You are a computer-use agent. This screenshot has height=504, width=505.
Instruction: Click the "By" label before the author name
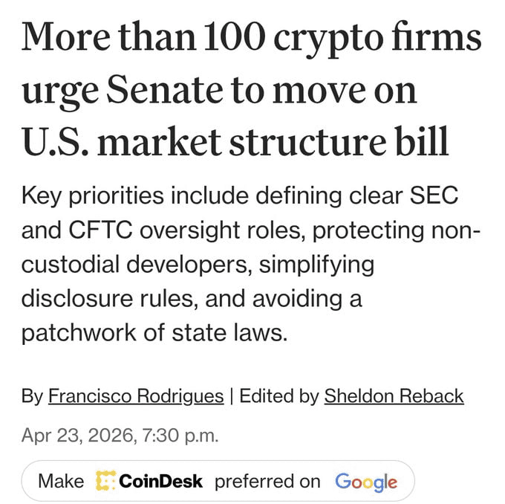[32, 396]
